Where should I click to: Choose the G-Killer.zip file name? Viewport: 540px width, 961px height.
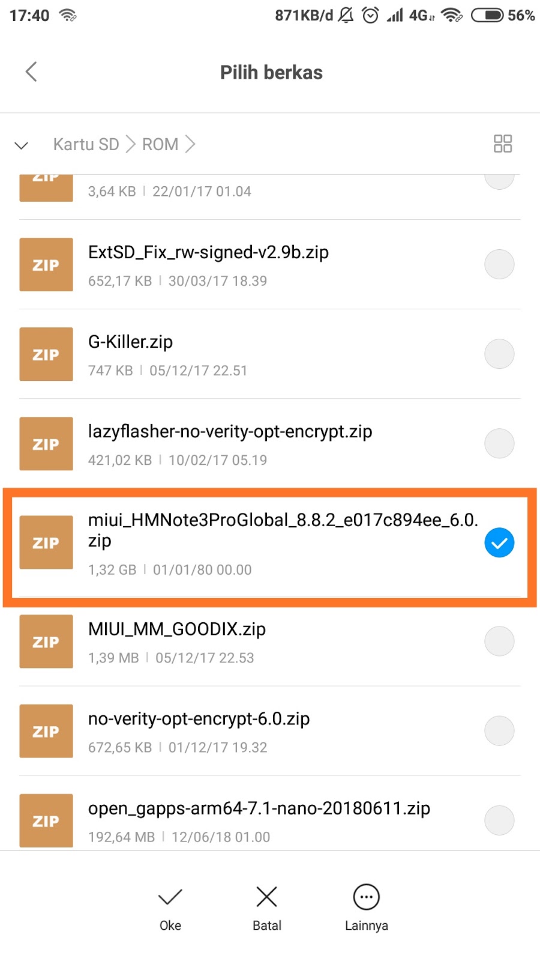pyautogui.click(x=130, y=342)
